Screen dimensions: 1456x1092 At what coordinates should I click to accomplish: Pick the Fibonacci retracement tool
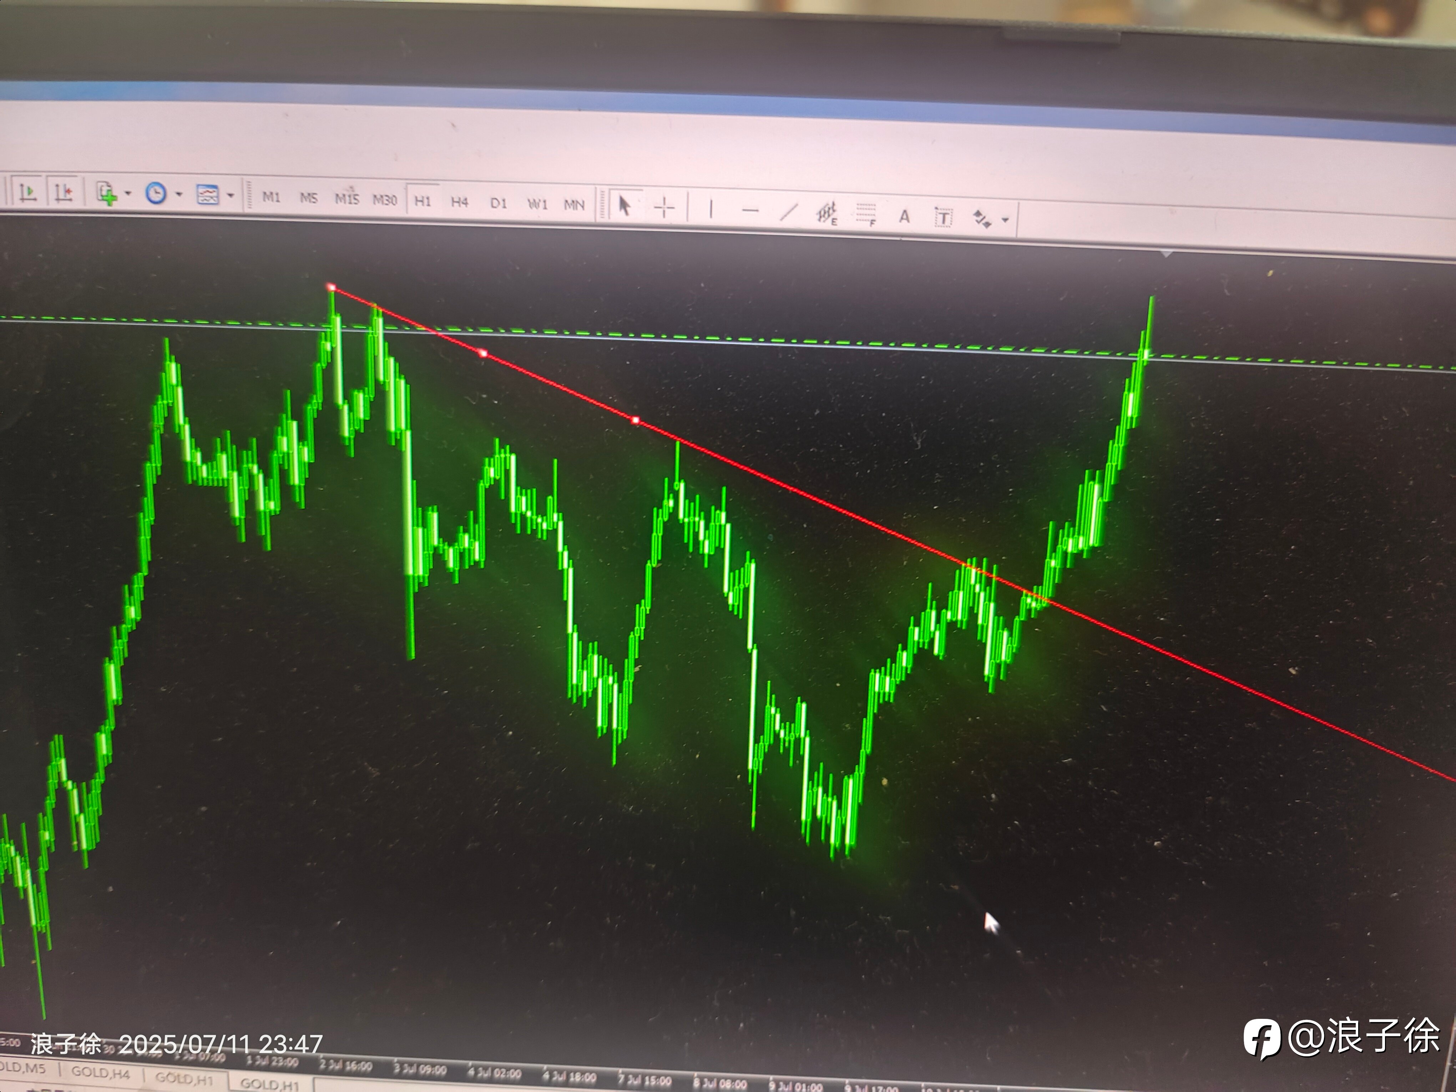pyautogui.click(x=866, y=214)
